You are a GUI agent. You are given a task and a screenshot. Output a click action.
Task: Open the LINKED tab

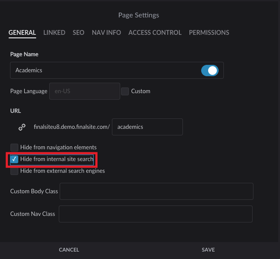[x=54, y=33]
